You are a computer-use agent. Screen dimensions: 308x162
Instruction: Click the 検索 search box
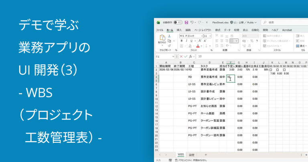click(284, 23)
